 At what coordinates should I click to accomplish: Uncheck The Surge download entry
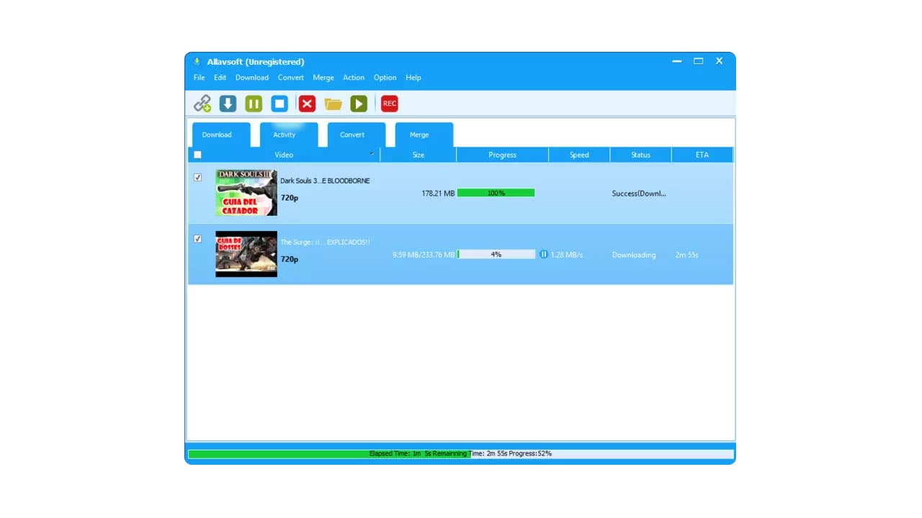(x=197, y=238)
